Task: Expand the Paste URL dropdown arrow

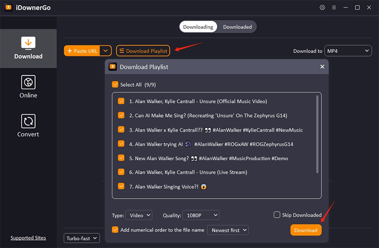Action: click(x=106, y=51)
